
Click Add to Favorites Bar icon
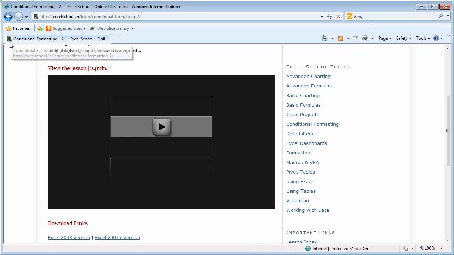(x=40, y=28)
